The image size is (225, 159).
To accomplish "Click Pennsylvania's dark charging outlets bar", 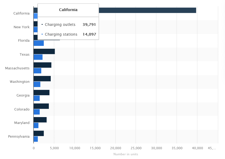I will (39, 133).
